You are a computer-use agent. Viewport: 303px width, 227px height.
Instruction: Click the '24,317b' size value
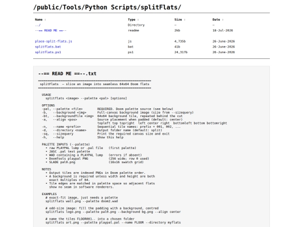pos(181,52)
